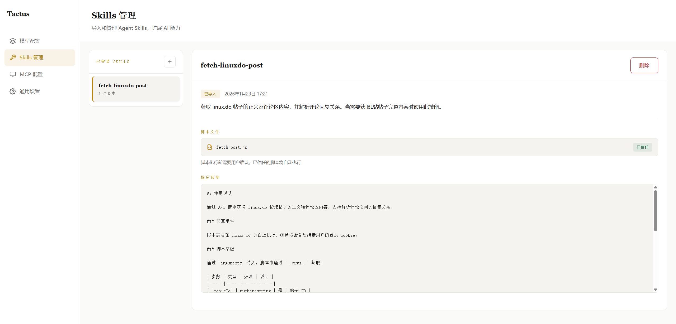Toggle the 已信任 trust badge on fetch-post.js
676x324 pixels.
[642, 147]
